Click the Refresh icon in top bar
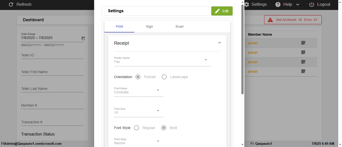 (11, 4)
